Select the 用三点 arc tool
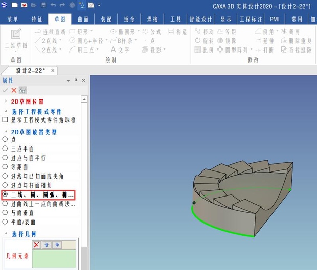This screenshot has height=270, width=317. coord(82,50)
